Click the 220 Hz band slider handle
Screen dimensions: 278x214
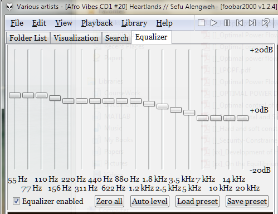(69, 101)
